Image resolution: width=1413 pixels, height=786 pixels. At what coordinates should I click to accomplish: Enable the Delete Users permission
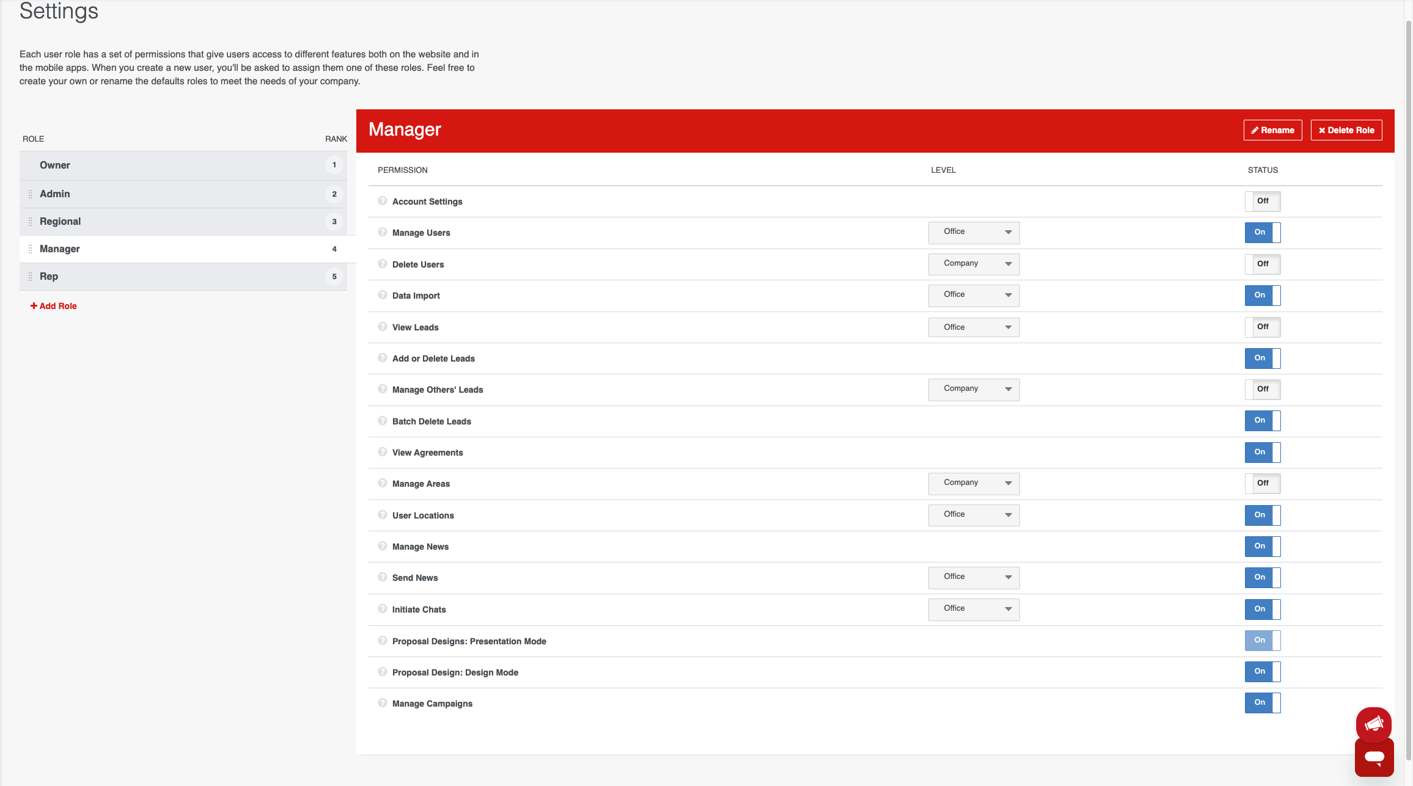1263,264
